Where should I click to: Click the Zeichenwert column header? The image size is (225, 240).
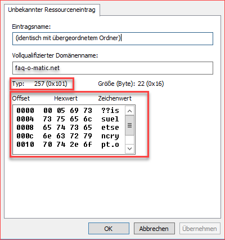coord(115,98)
